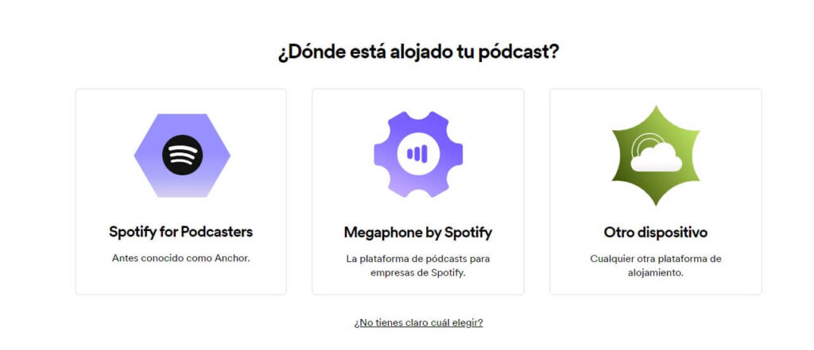Click the green star-shaped hosting icon
The height and width of the screenshot is (350, 814).
point(656,155)
